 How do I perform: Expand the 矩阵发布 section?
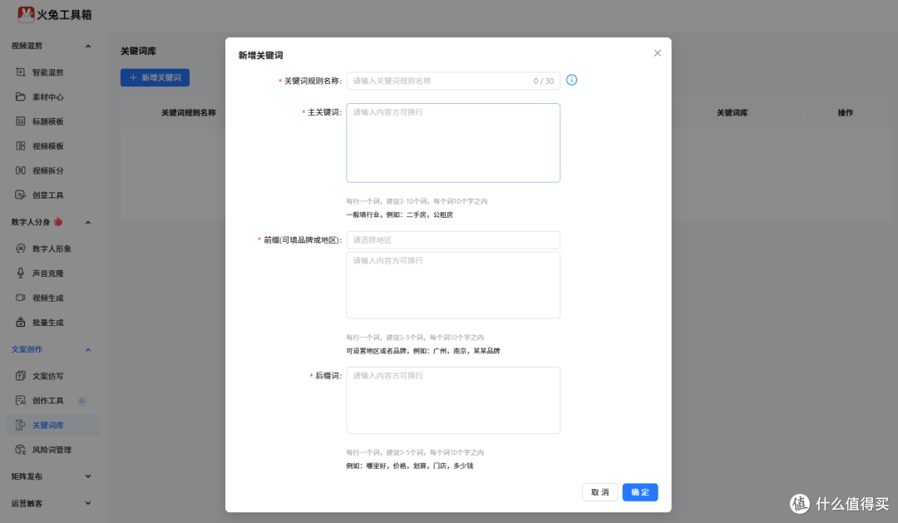pyautogui.click(x=88, y=476)
